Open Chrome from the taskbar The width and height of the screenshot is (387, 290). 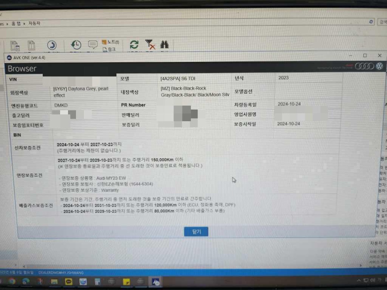point(12,281)
